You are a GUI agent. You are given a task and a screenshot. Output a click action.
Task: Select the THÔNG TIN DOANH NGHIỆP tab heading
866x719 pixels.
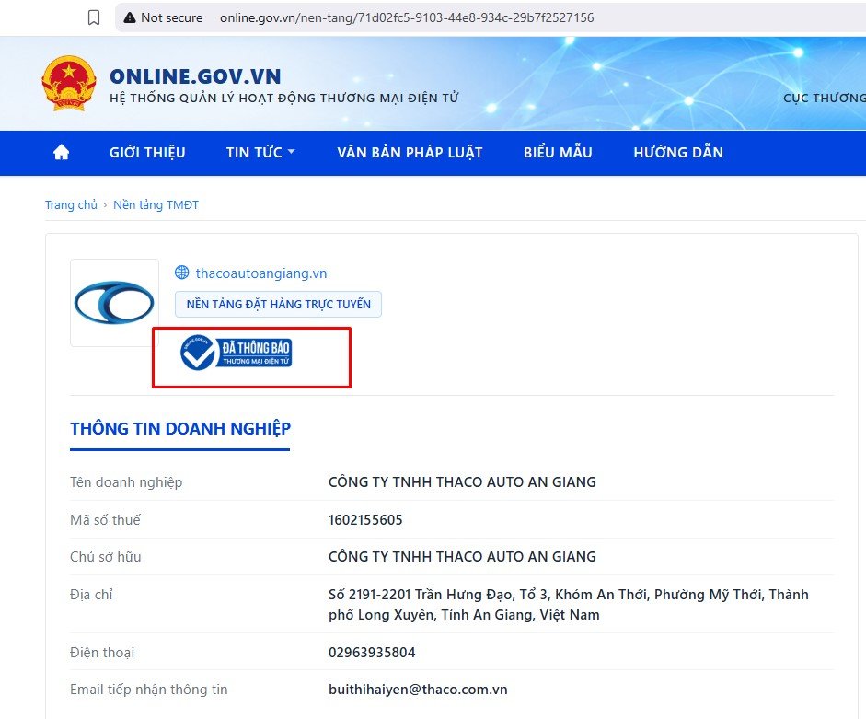pyautogui.click(x=180, y=429)
